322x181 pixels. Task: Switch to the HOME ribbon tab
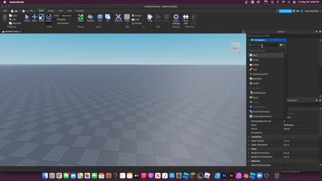41,11
